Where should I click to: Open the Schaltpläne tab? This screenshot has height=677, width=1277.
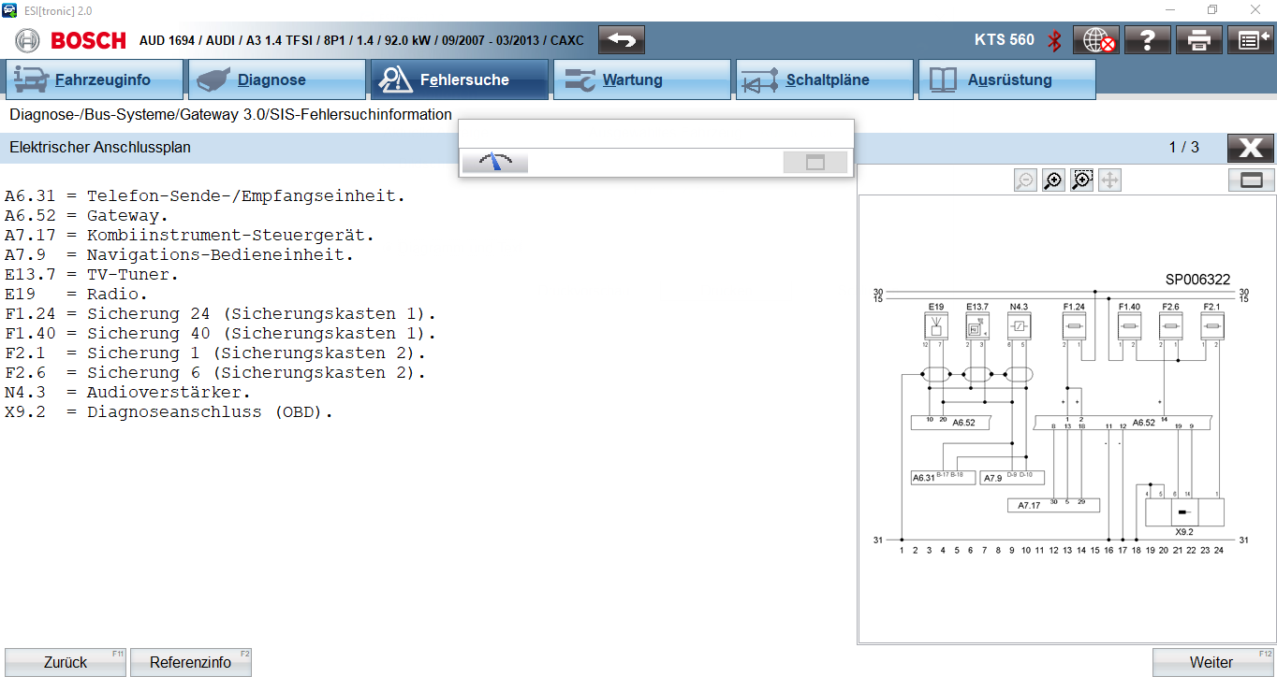[x=824, y=80]
